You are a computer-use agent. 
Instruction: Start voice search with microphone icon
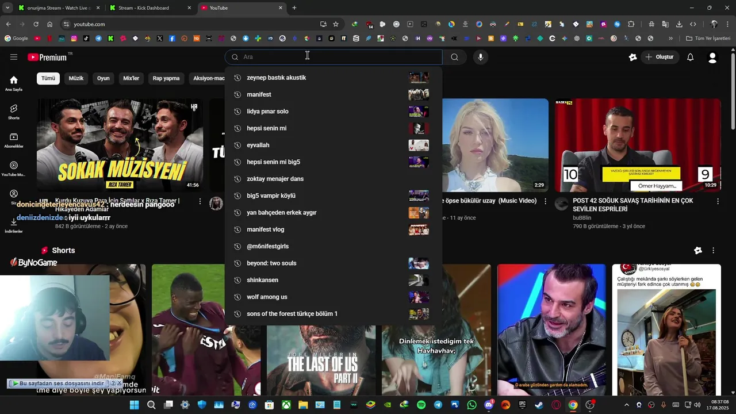coord(481,57)
